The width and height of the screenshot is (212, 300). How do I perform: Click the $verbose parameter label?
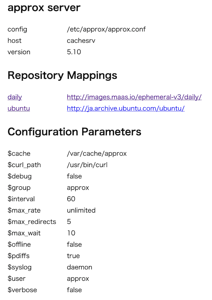coord(22,290)
